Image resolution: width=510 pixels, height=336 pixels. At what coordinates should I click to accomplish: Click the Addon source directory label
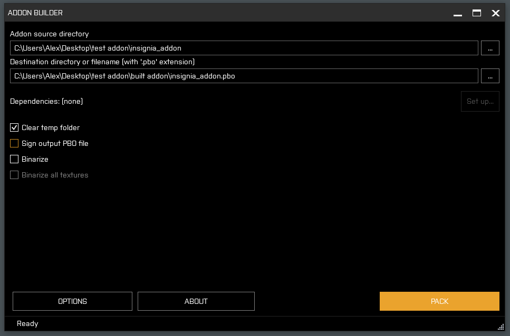point(50,34)
